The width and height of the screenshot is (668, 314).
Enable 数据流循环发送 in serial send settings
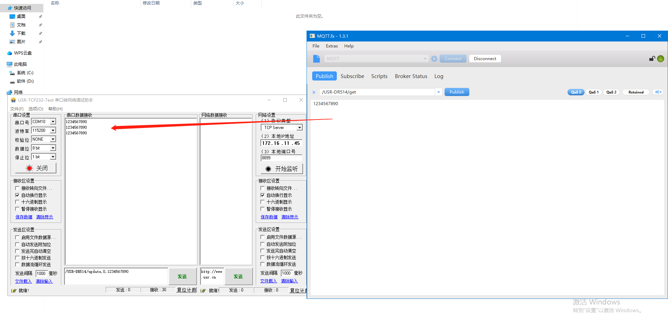coord(17,265)
